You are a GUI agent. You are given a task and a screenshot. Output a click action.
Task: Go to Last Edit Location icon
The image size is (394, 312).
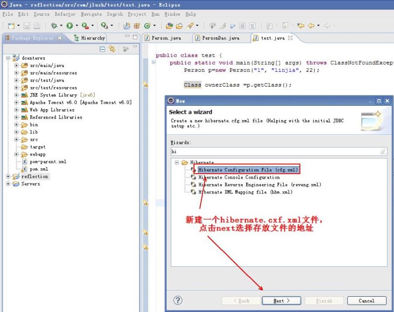(x=300, y=26)
